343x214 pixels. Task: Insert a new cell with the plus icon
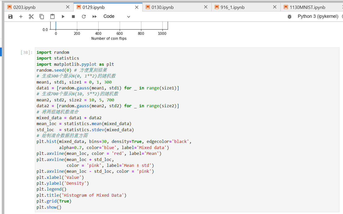(x=21, y=17)
